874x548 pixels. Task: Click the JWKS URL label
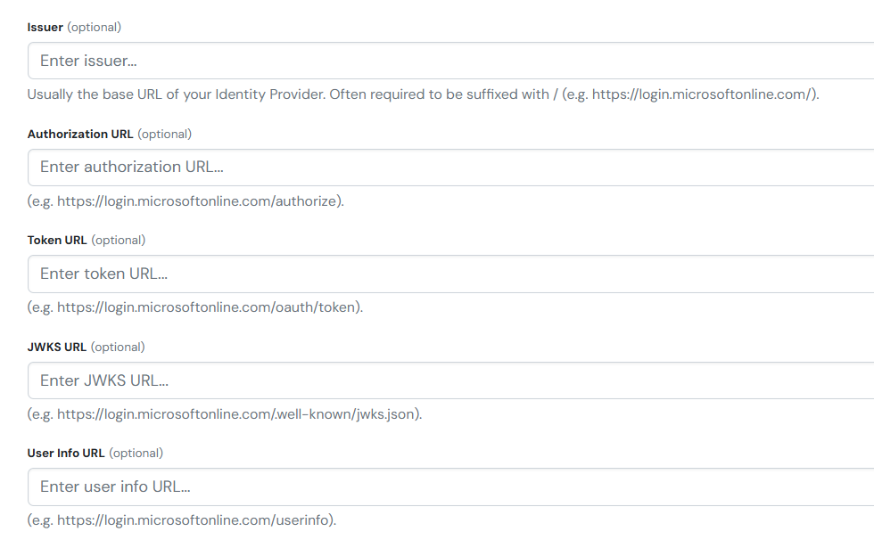(x=57, y=347)
